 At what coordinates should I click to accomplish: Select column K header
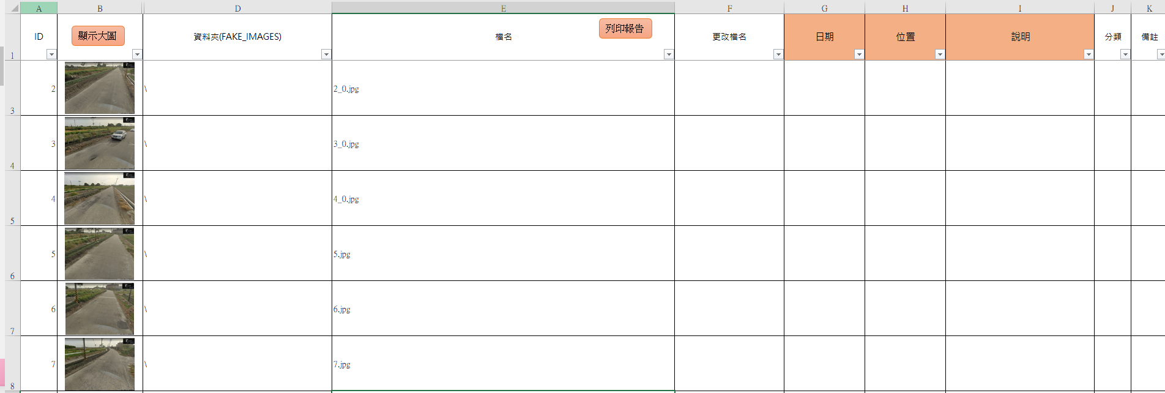pos(1148,8)
